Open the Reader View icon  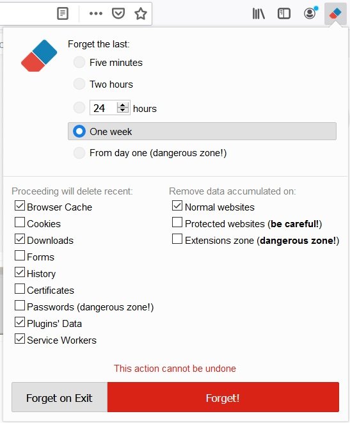tap(63, 13)
